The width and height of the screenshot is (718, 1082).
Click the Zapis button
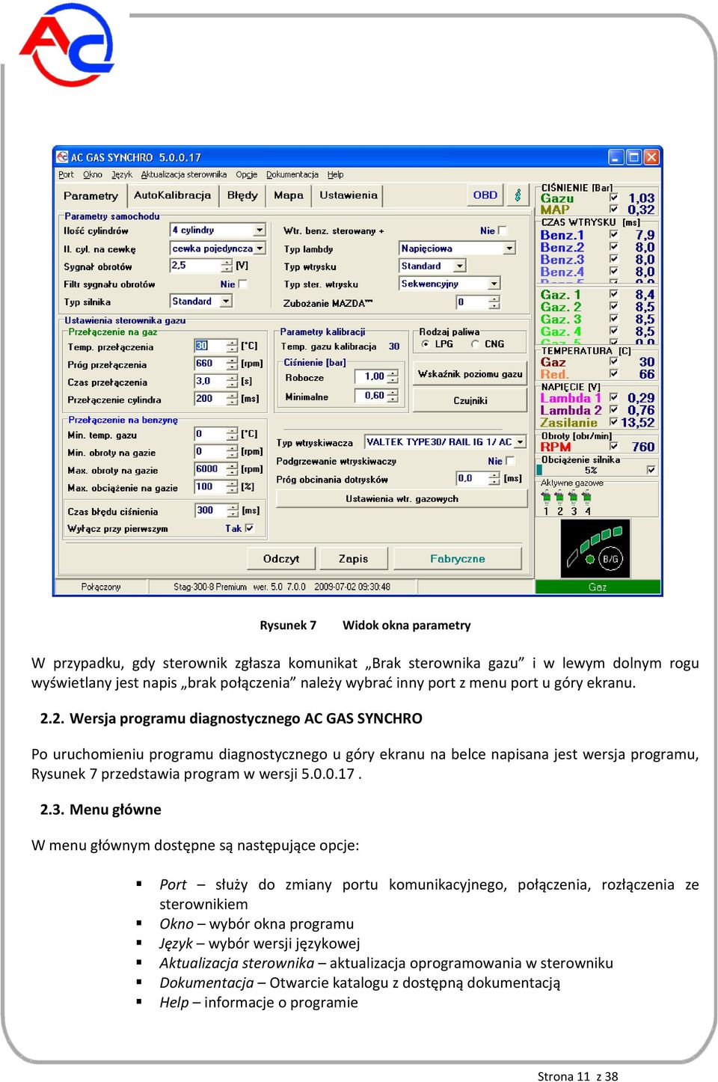[x=353, y=558]
